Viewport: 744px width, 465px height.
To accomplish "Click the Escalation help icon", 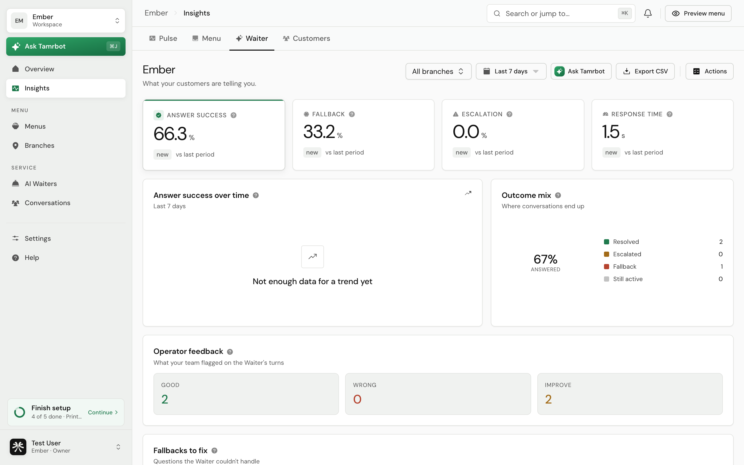I will (x=509, y=114).
